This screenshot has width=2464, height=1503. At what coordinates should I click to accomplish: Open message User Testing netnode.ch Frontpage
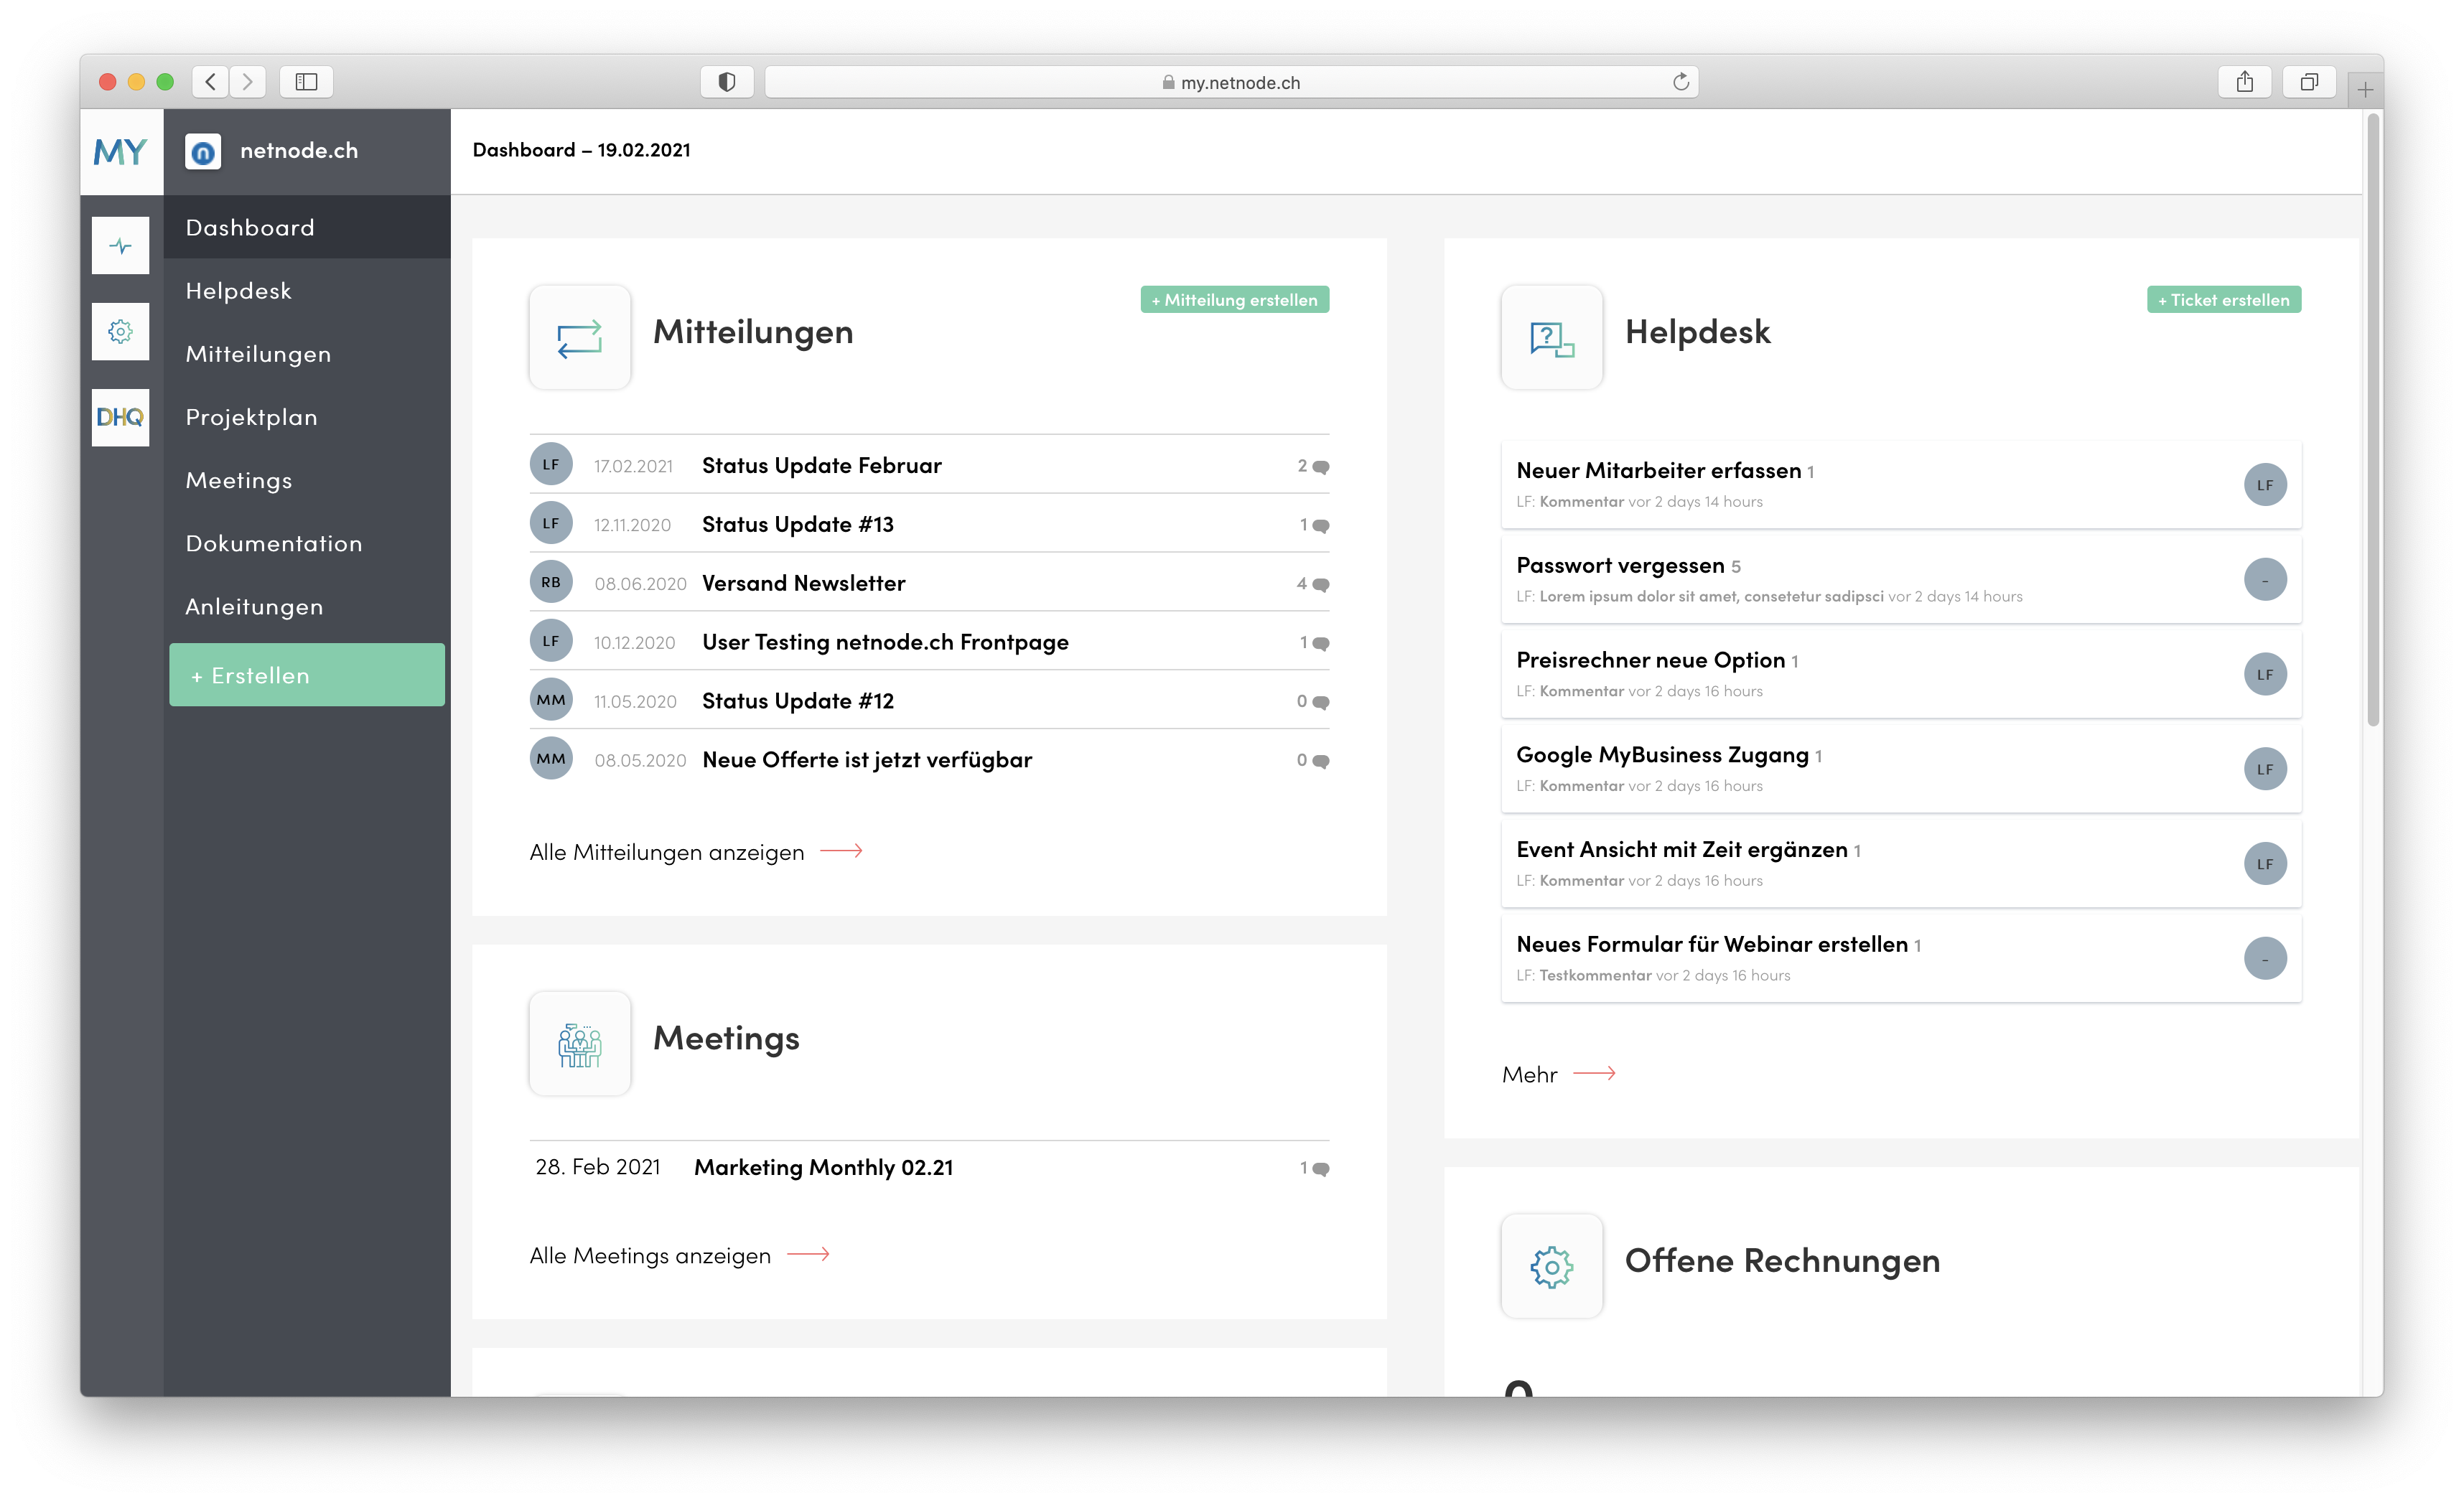(x=885, y=643)
